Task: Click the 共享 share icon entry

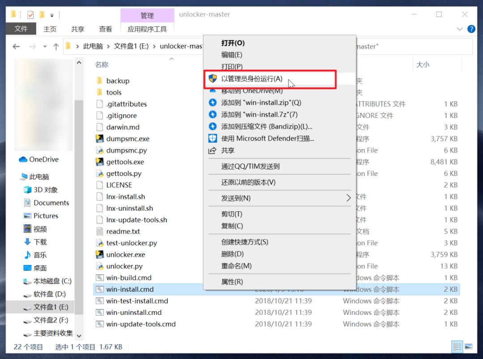Action: [x=212, y=150]
